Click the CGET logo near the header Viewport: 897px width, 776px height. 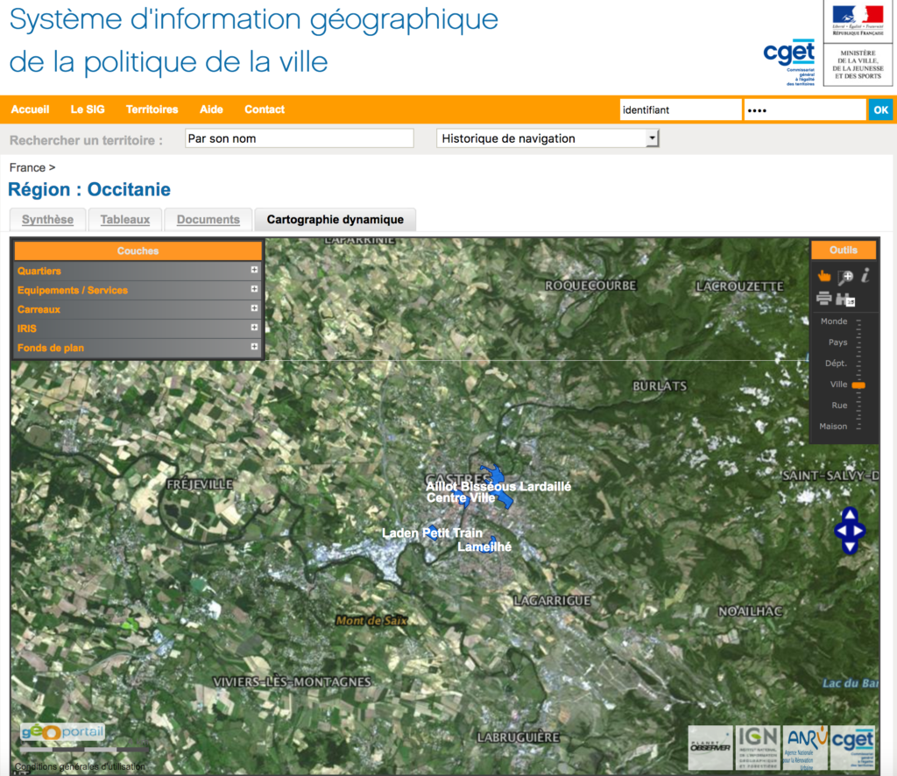tap(791, 53)
